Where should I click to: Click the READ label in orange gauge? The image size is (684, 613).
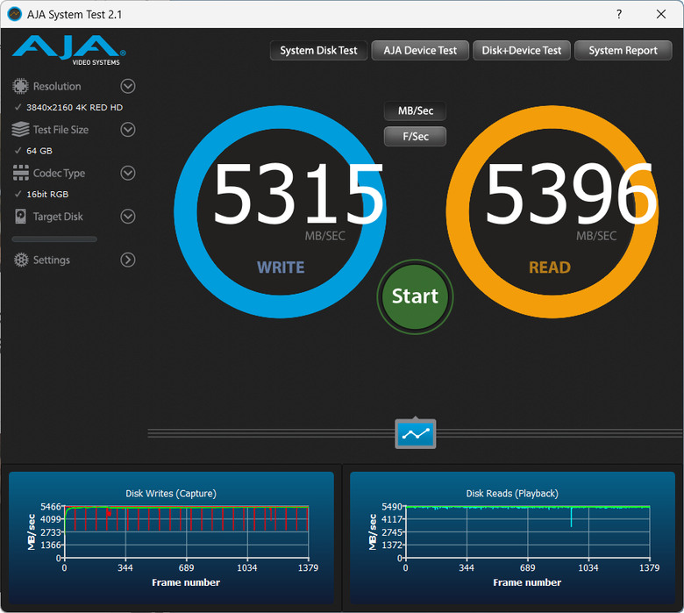550,267
